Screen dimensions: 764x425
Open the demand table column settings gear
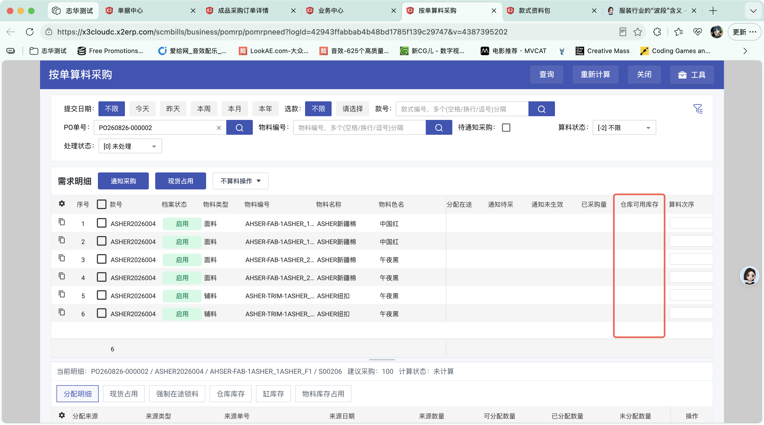pyautogui.click(x=62, y=204)
